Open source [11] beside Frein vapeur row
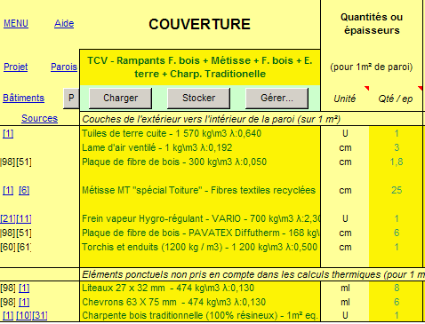 pyautogui.click(x=24, y=218)
